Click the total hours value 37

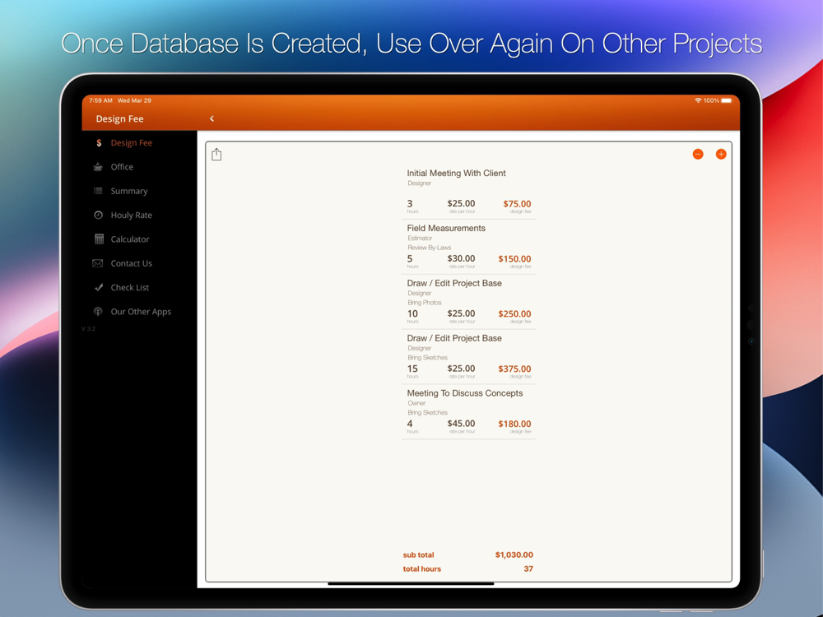528,568
